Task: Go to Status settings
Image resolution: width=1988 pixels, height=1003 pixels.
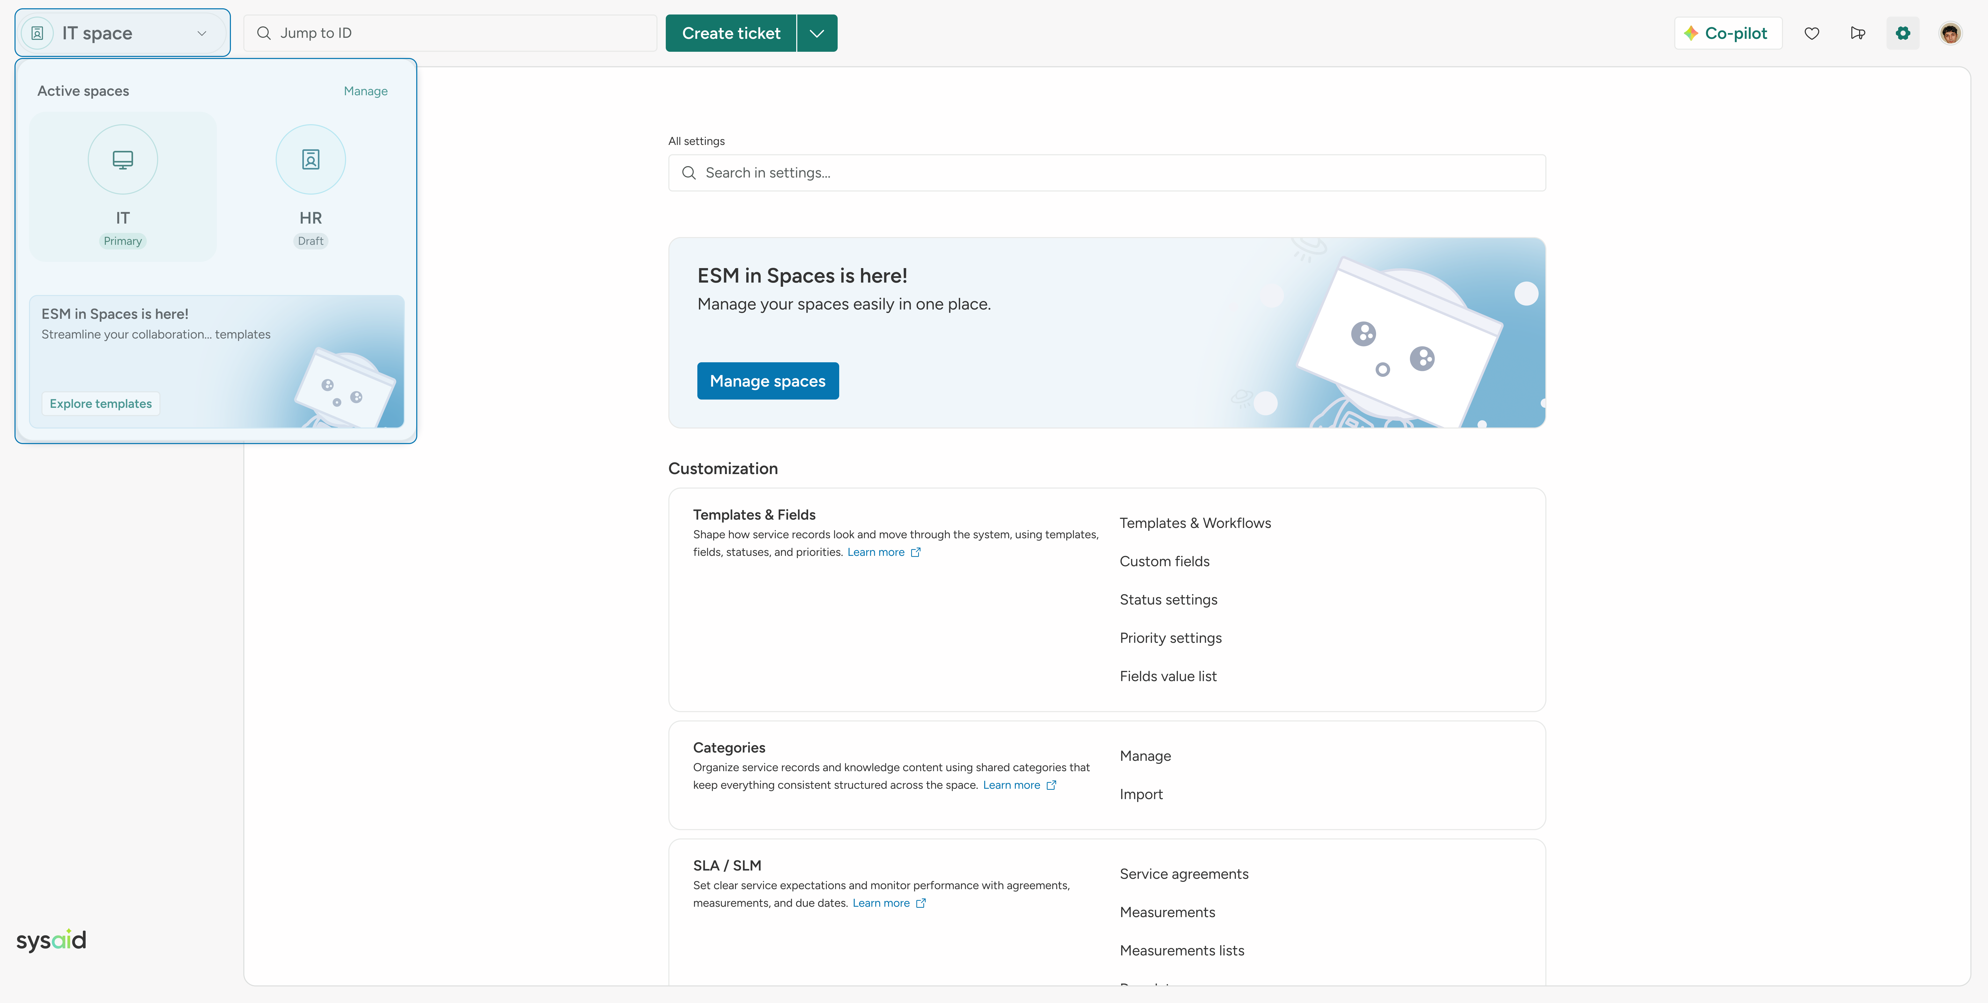Action: point(1168,600)
